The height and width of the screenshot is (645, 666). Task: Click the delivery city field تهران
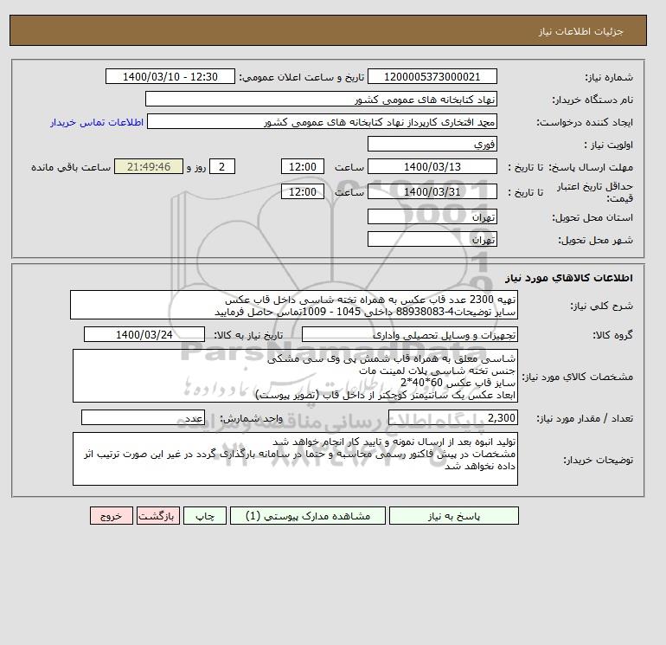tap(432, 240)
